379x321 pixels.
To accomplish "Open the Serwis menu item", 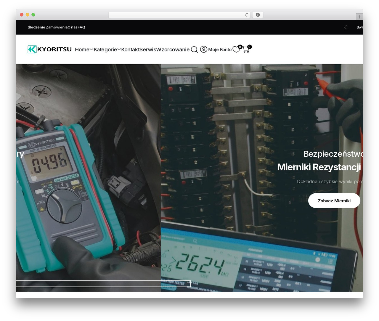I will (x=147, y=49).
